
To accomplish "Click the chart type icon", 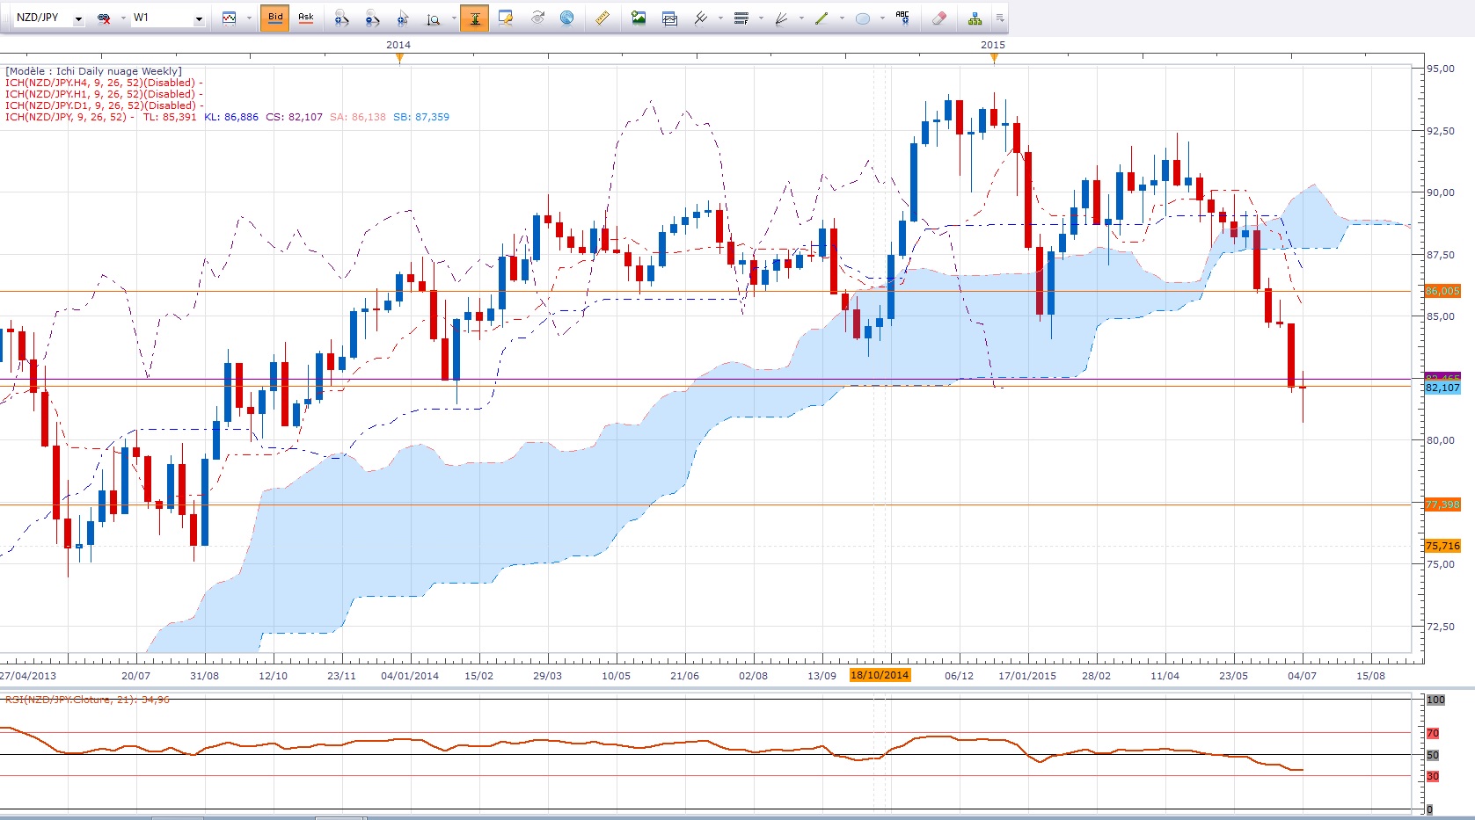I will [230, 18].
